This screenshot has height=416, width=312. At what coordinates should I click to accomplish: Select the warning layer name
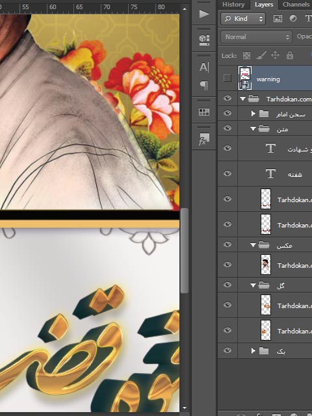point(268,79)
